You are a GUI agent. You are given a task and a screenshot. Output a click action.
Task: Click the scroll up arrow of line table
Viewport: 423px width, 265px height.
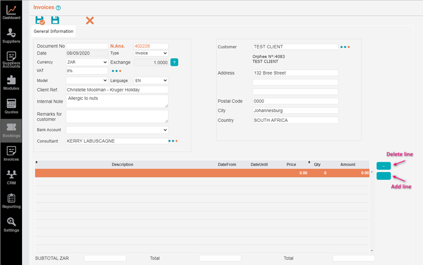[372, 171]
